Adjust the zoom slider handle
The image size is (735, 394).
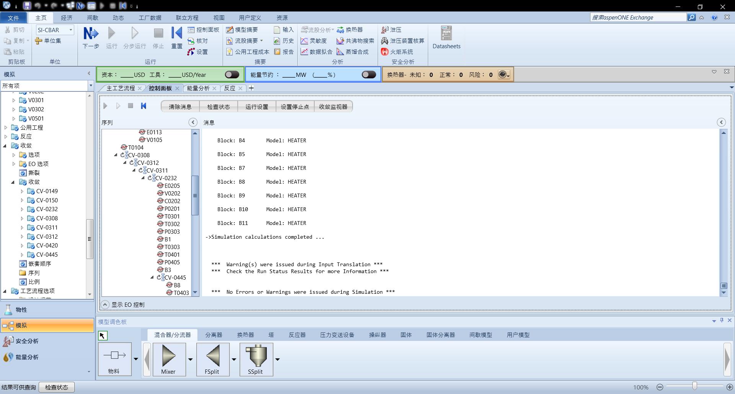(695, 386)
